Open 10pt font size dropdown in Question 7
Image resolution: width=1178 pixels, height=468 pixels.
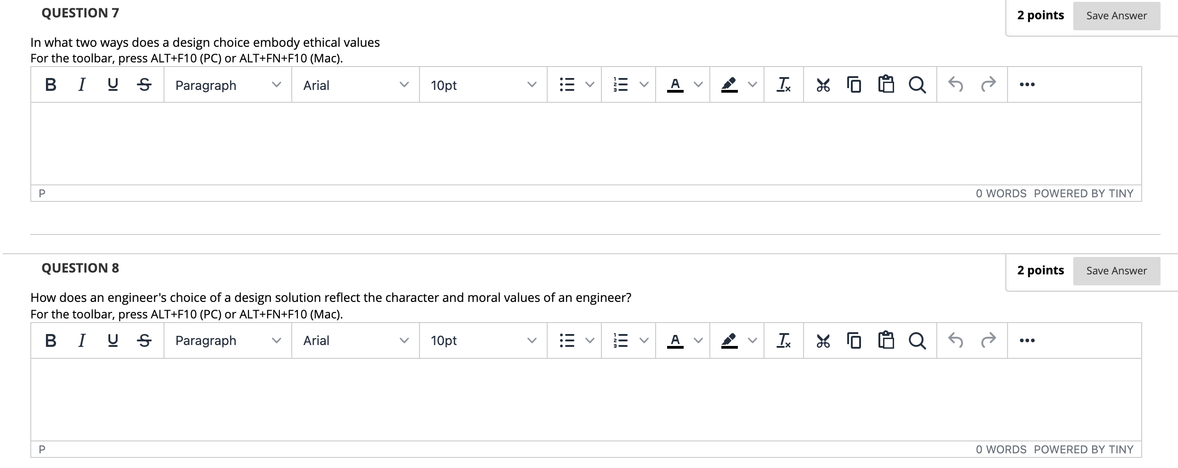pyautogui.click(x=483, y=85)
